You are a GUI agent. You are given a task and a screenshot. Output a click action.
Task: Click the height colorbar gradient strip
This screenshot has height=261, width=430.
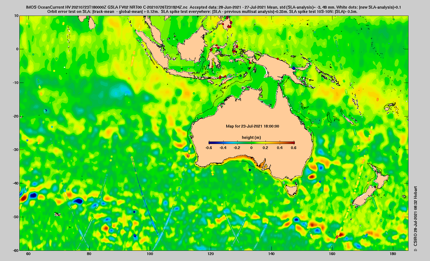click(252, 143)
